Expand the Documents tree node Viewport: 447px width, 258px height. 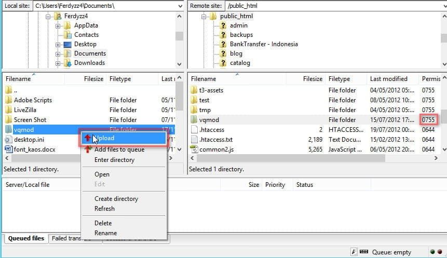point(58,53)
